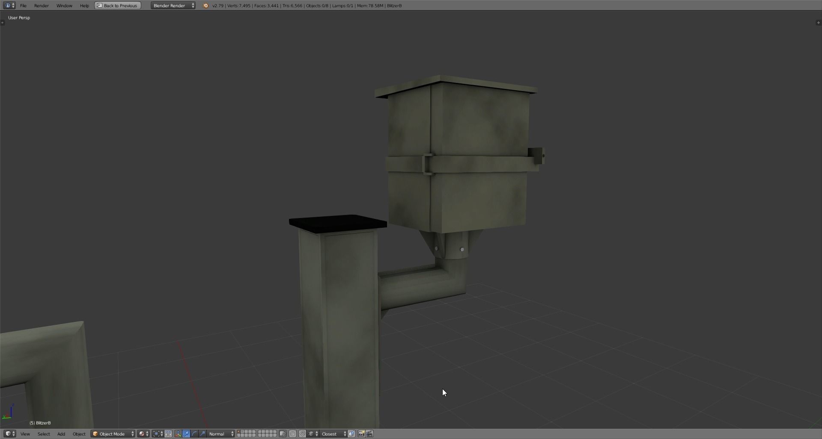Toggle the snap magnet icon

click(x=302, y=434)
